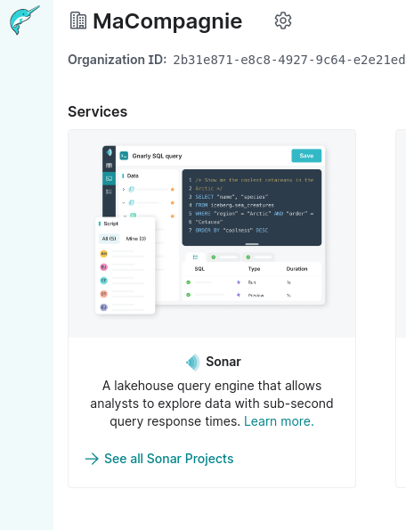Image resolution: width=406 pixels, height=530 pixels.
Task: Click the building icon beside MaCompagnie
Action: (78, 20)
